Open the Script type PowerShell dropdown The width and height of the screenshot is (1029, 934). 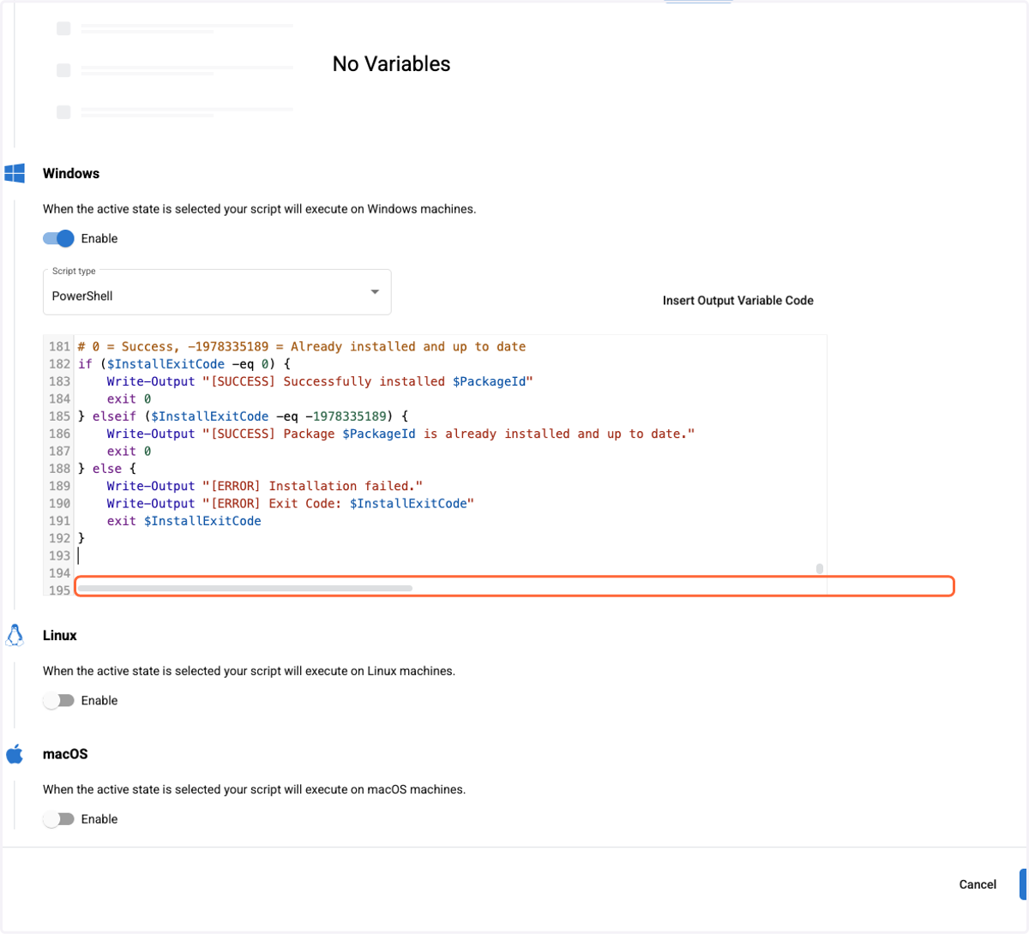point(217,292)
